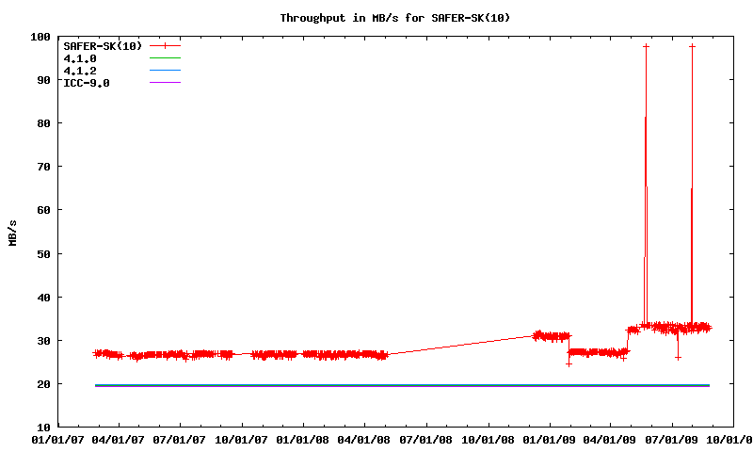
Task: Click the line sample next to ICC-9.0
Action: 165,83
